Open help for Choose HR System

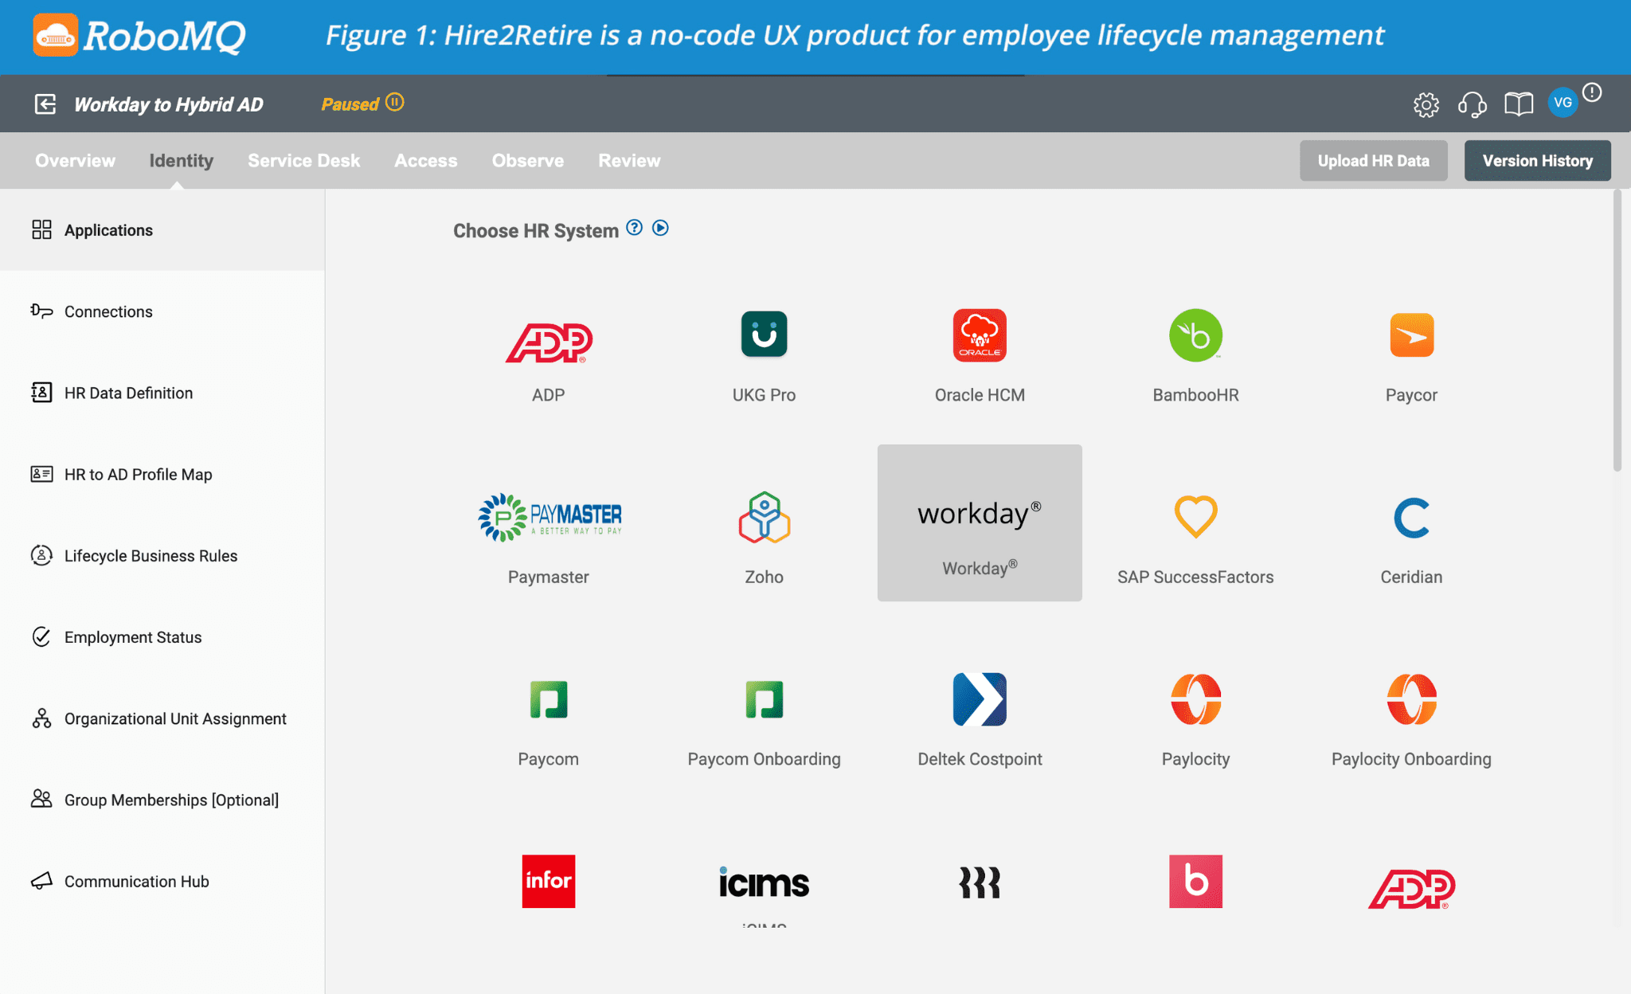click(634, 228)
